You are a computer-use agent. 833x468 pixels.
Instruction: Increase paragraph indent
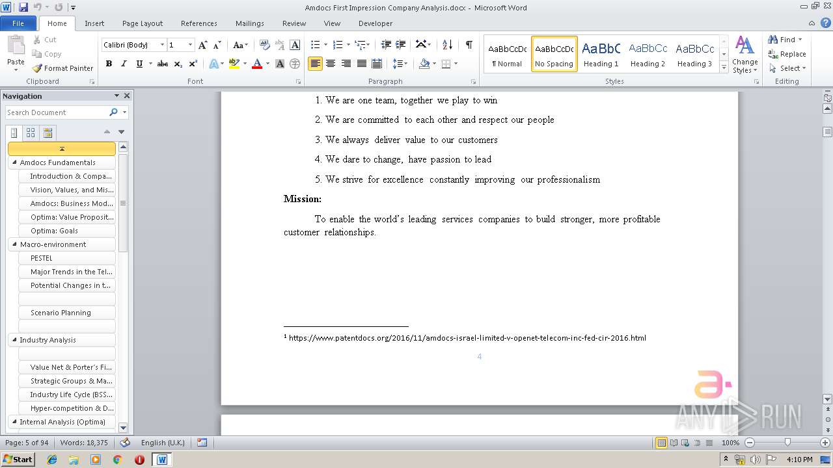coord(402,45)
